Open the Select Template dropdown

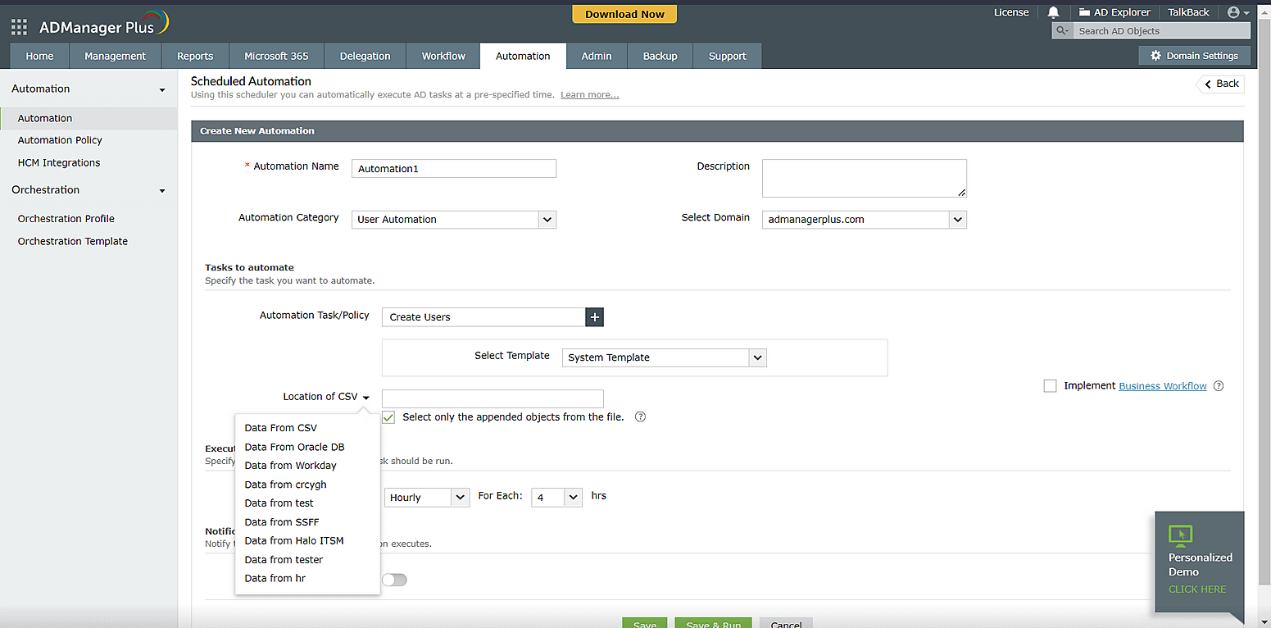point(665,357)
